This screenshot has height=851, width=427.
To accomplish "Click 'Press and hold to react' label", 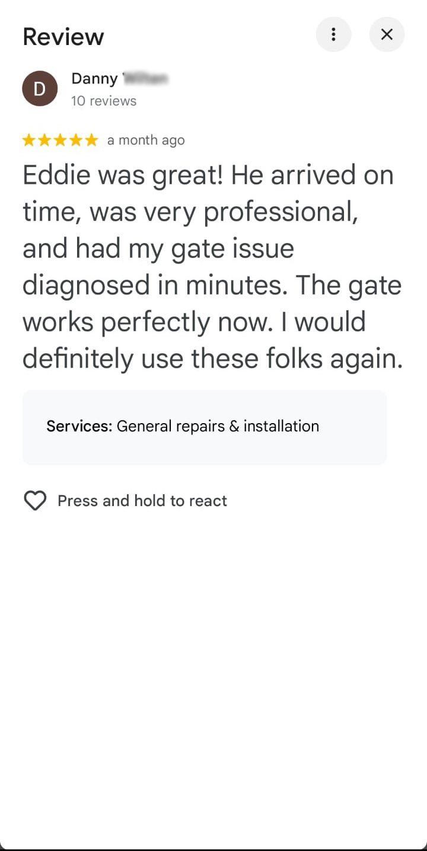I will point(142,501).
